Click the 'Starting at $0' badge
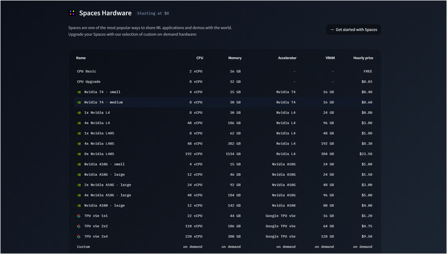 tap(153, 13)
